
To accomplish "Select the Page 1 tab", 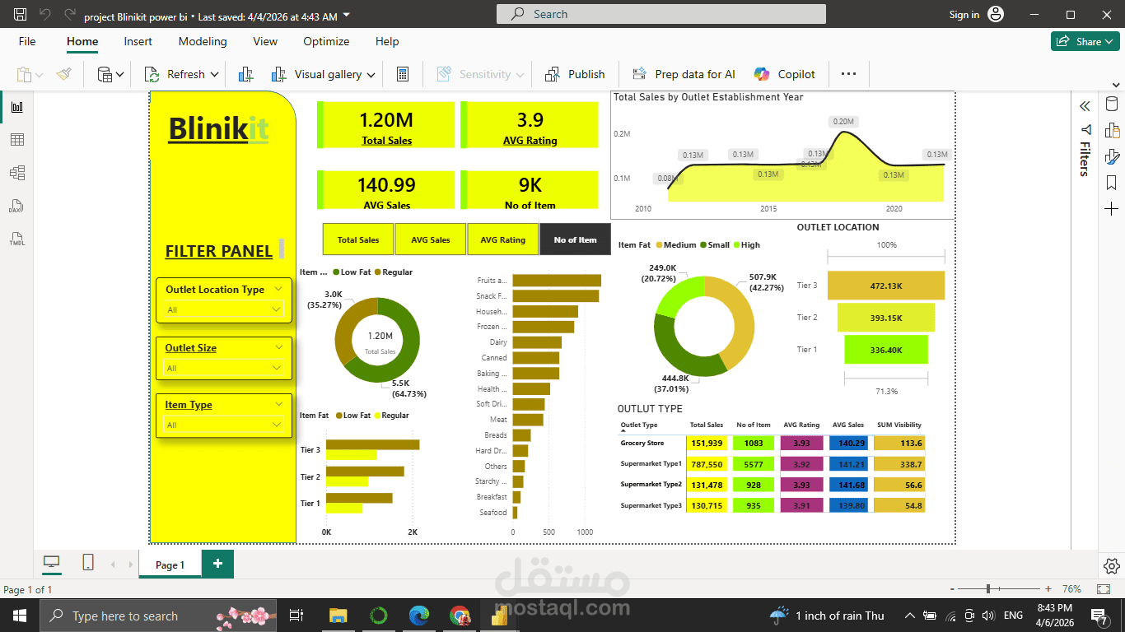I will tap(170, 565).
